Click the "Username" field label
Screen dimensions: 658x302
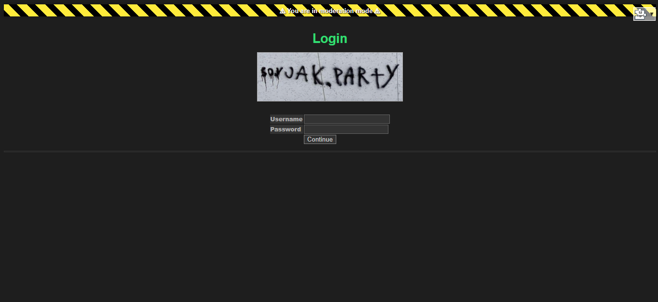[x=286, y=119]
